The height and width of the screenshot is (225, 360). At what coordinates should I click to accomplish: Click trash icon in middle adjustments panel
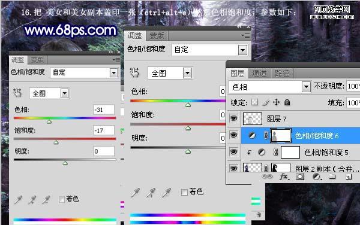(x=259, y=215)
